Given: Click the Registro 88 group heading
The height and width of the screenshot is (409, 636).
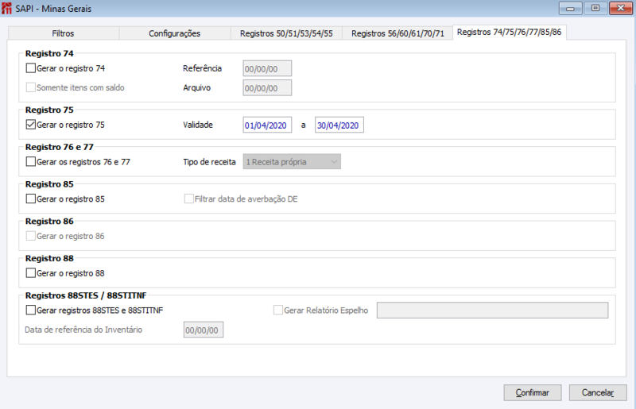Looking at the screenshot, I should click(x=49, y=258).
